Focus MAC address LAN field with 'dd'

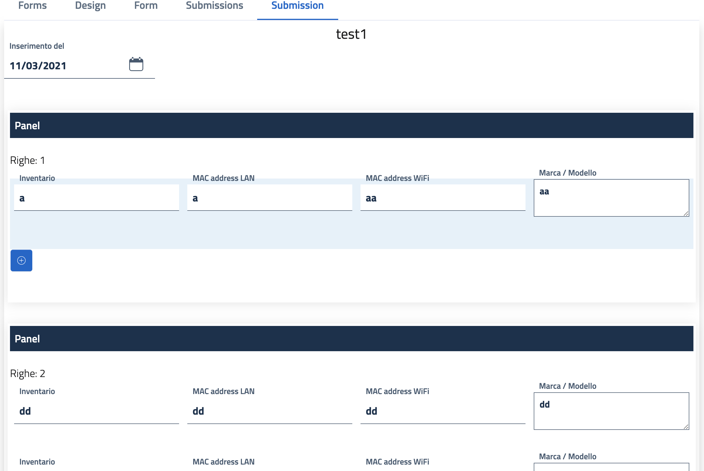pos(270,411)
